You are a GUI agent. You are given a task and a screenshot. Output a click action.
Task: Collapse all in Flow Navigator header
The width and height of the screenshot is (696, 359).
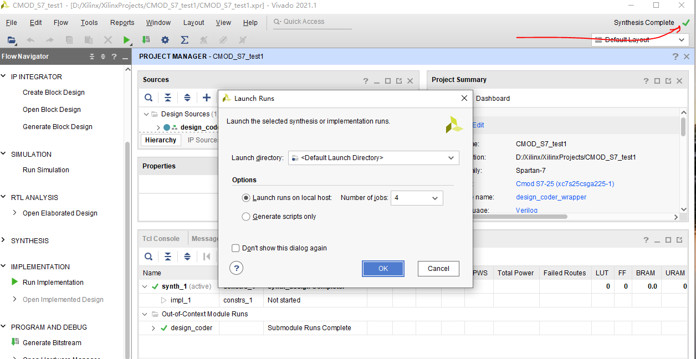coord(93,57)
